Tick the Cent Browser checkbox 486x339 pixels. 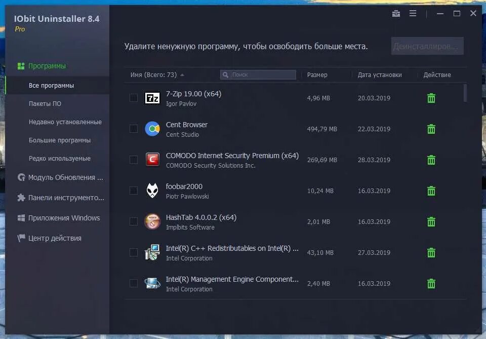click(x=134, y=129)
